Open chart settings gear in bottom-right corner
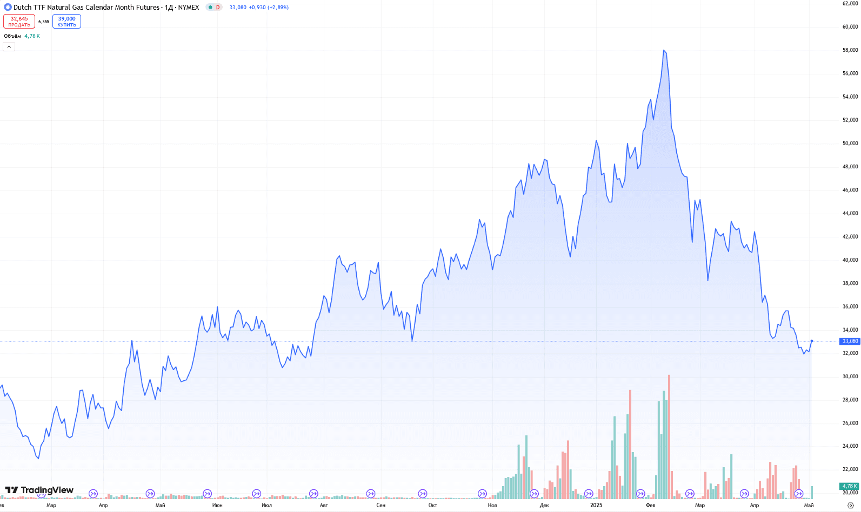This screenshot has width=861, height=512. pyautogui.click(x=850, y=506)
